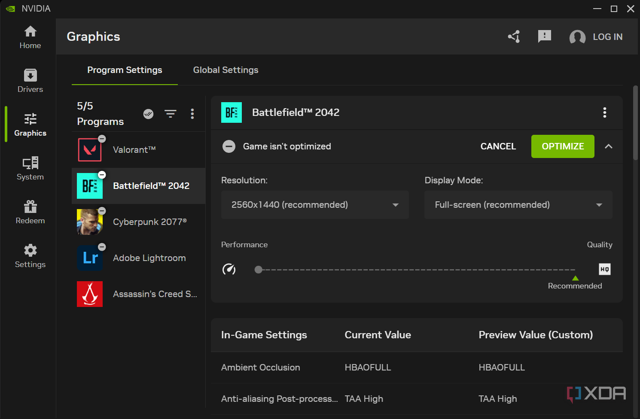Click the Performance-Quality slider handle
Screen dimensions: 640x419
point(258,270)
